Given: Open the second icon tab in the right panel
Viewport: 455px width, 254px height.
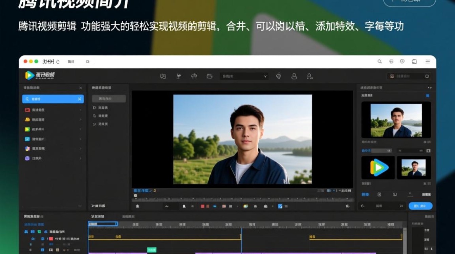Looking at the screenshot, I should point(380,194).
